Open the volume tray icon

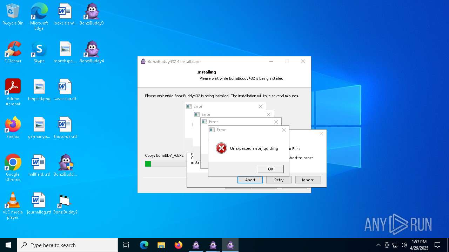[404, 245]
